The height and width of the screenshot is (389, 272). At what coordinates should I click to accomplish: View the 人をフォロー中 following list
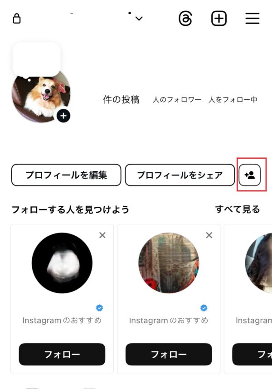click(233, 100)
